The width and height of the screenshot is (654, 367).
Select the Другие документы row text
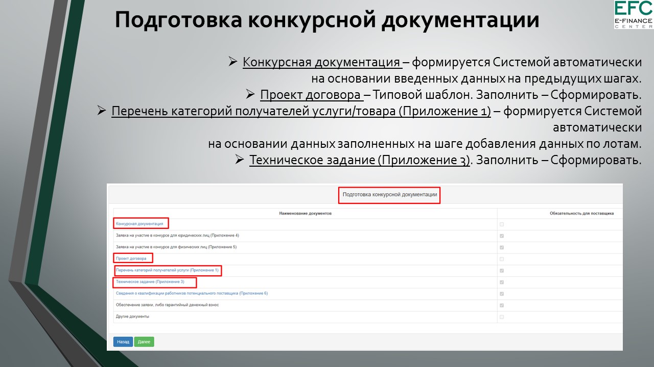point(132,317)
